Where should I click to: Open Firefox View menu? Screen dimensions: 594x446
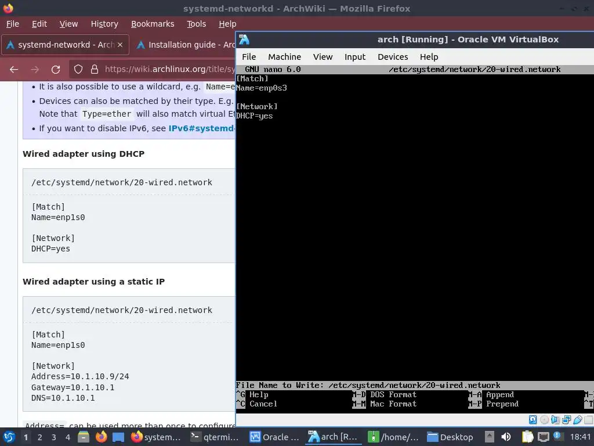[68, 24]
